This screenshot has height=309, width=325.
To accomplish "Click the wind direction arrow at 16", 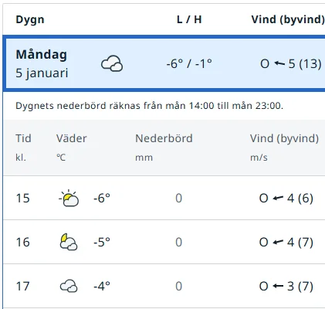I will click(278, 242).
